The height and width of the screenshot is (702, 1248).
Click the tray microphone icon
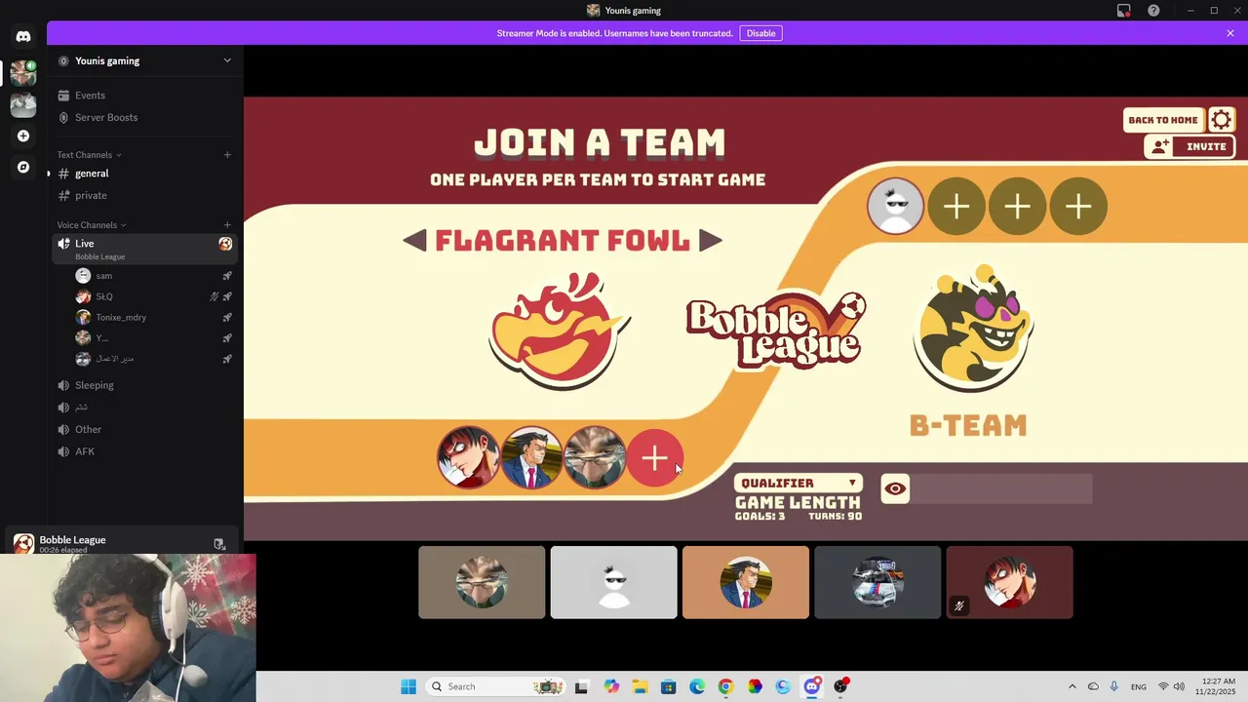[x=1113, y=686]
